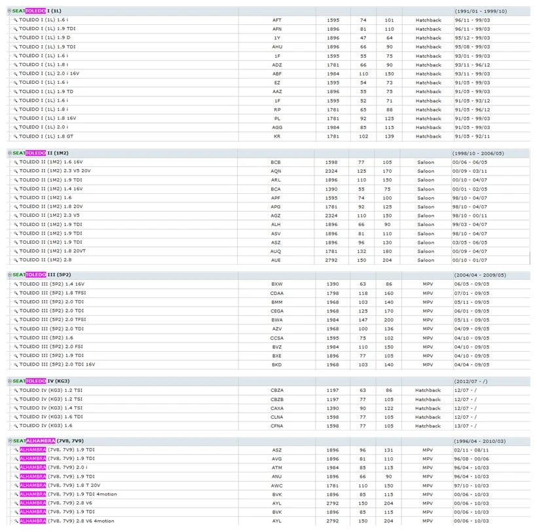Screen dimensions: 537x532
Task: Click date 13/07 - / in TOLEDO IV 1.6 row
Action: 465,426
